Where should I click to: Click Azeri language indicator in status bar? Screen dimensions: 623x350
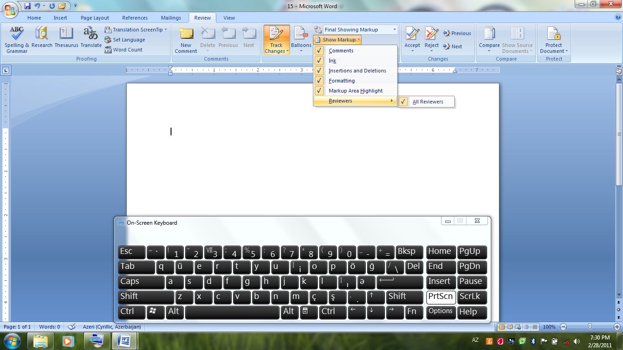[x=112, y=327]
